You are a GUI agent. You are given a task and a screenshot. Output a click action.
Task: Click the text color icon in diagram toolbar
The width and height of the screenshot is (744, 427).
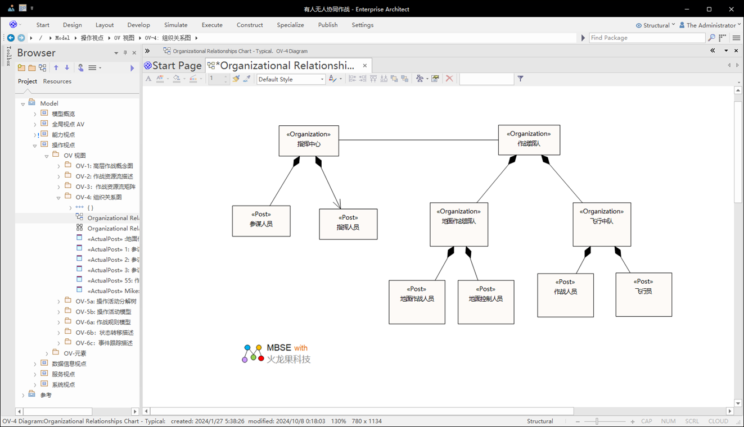tap(160, 79)
